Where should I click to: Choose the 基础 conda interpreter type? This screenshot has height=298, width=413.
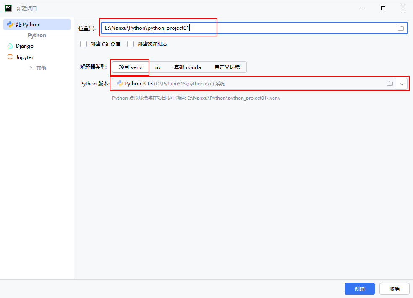(187, 67)
